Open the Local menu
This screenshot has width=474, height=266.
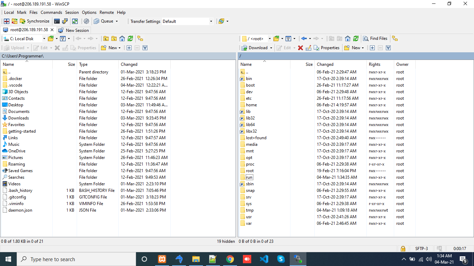[9, 12]
